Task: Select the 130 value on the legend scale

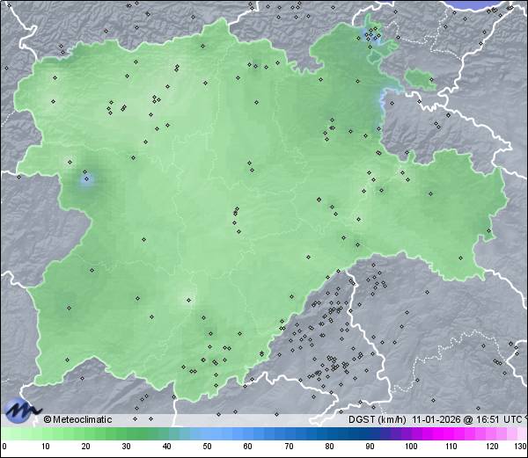Action: (520, 446)
